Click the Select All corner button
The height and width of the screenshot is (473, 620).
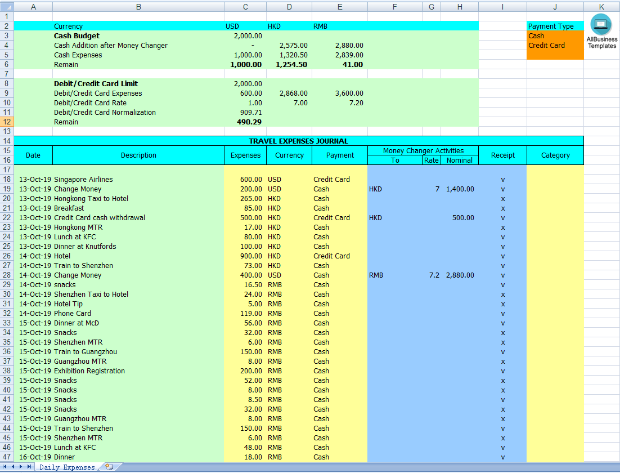coord(6,7)
